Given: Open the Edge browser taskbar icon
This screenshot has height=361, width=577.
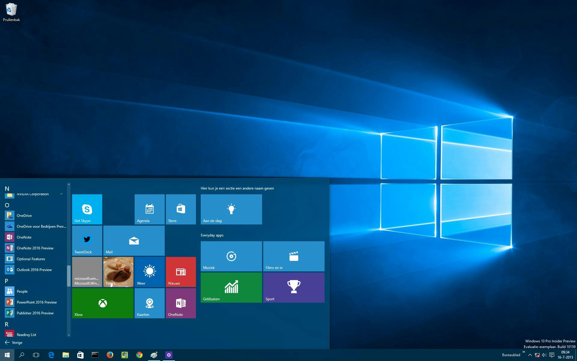Looking at the screenshot, I should coord(51,355).
